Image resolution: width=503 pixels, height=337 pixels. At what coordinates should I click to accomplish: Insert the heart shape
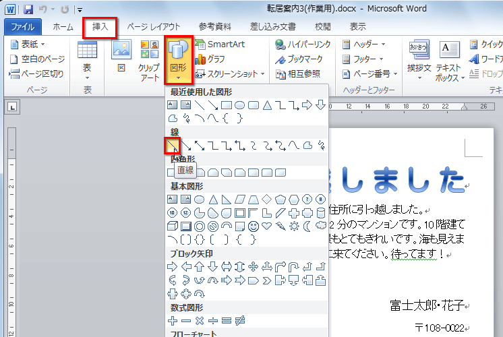click(267, 226)
